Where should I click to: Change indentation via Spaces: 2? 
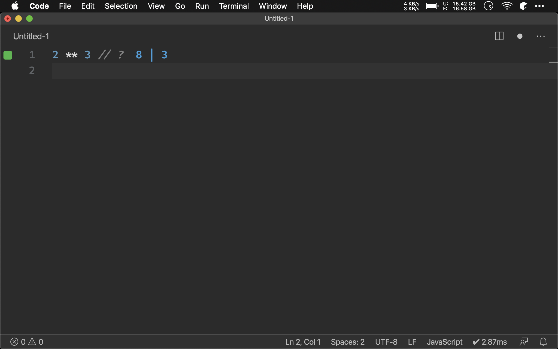[347, 342]
